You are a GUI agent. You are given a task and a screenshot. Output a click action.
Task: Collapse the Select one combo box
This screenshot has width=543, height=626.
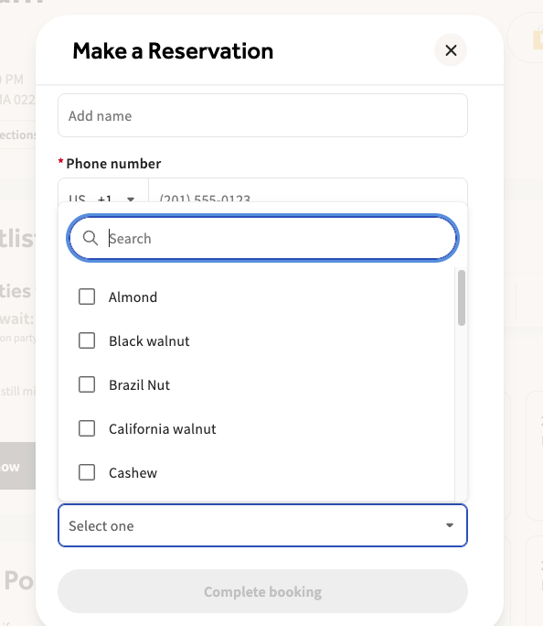click(x=262, y=525)
